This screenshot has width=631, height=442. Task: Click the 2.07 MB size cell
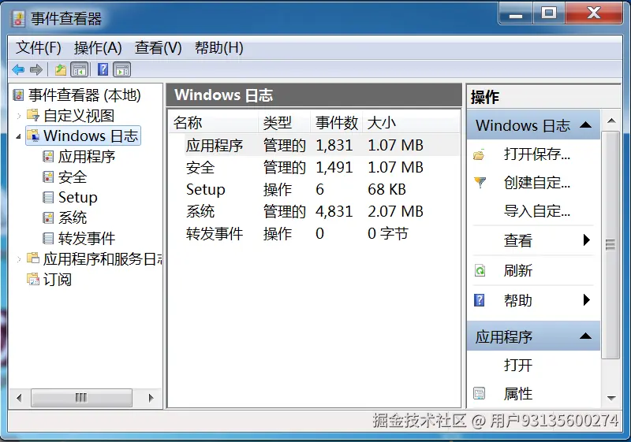tap(396, 211)
